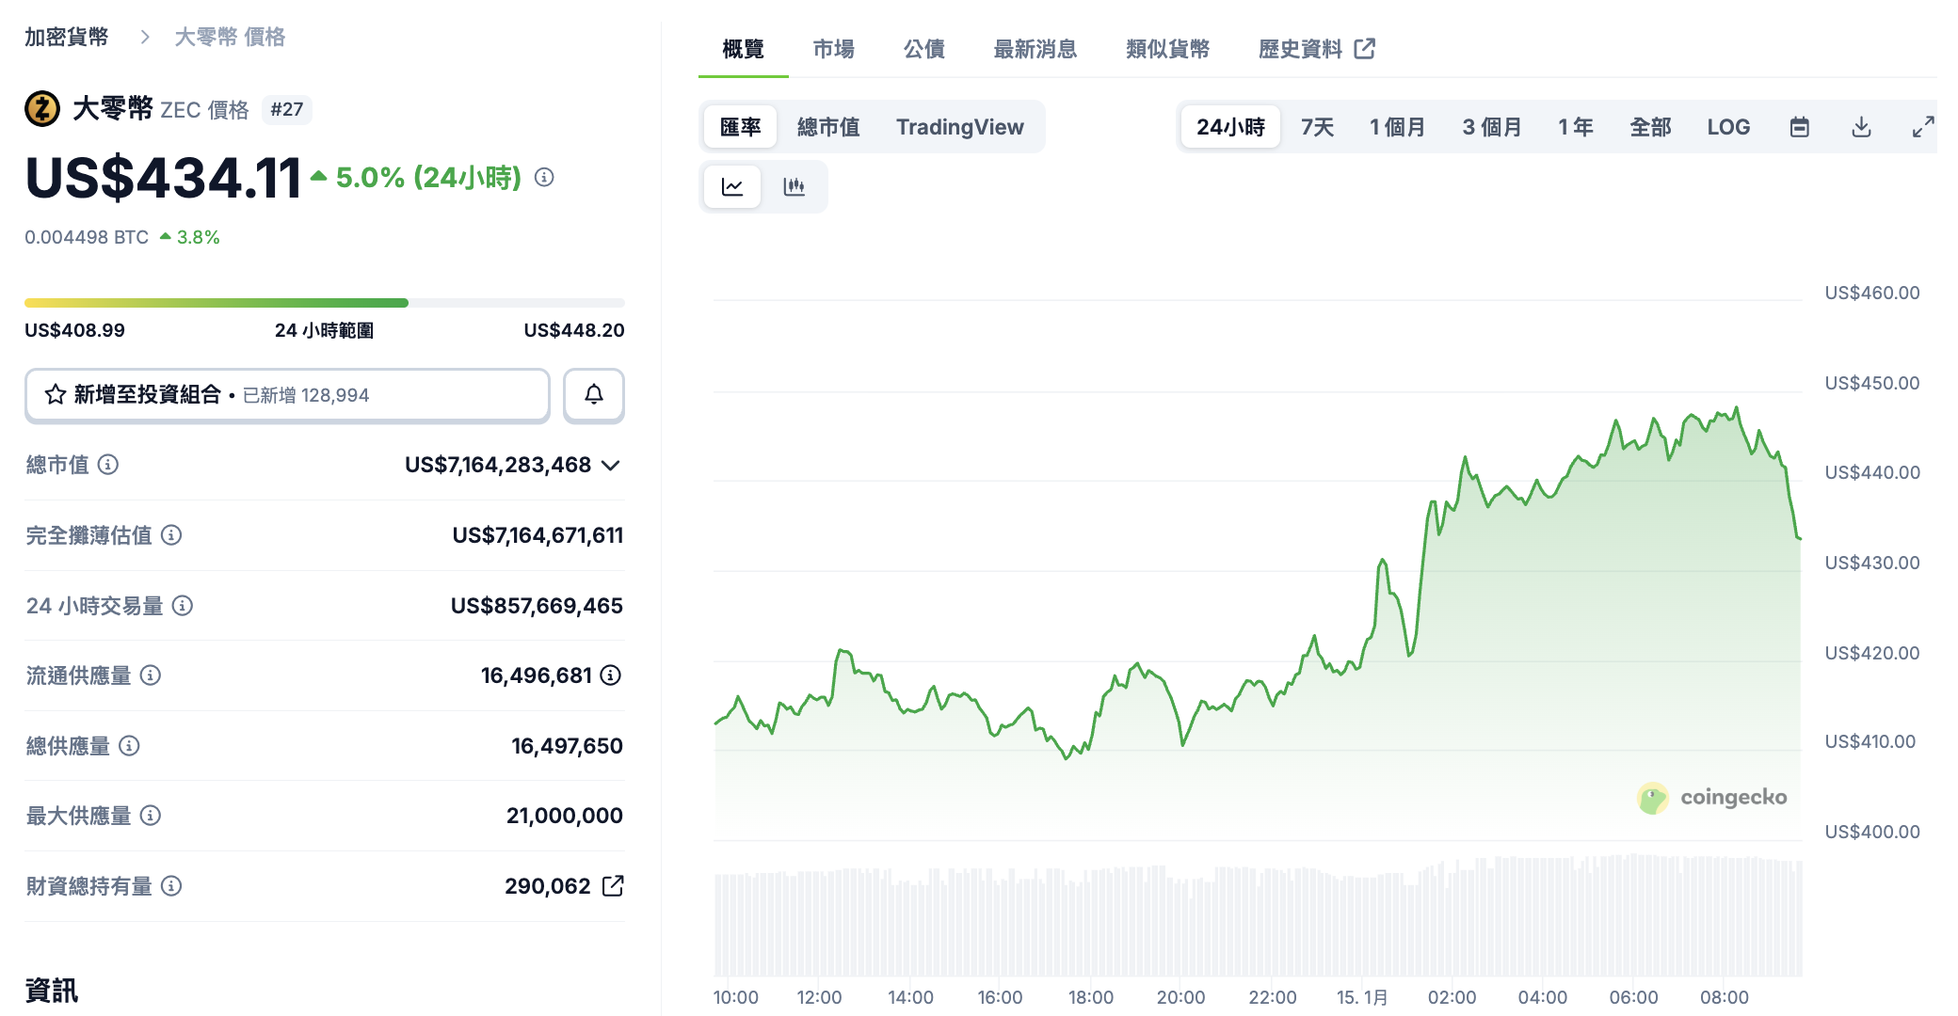Image resolution: width=1958 pixels, height=1016 pixels.
Task: Select the 7天 time range
Action: pos(1317,127)
